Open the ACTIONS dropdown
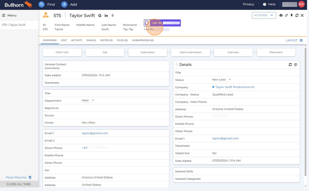Screen dimensions: 309x191 [264, 15]
